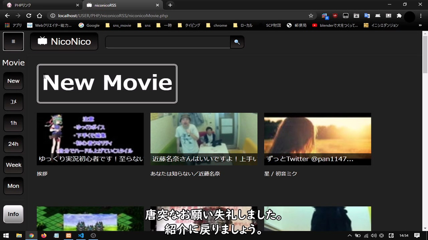Viewport: 428px width, 240px height.
Task: Open the volume control in tray
Action: pos(374,236)
